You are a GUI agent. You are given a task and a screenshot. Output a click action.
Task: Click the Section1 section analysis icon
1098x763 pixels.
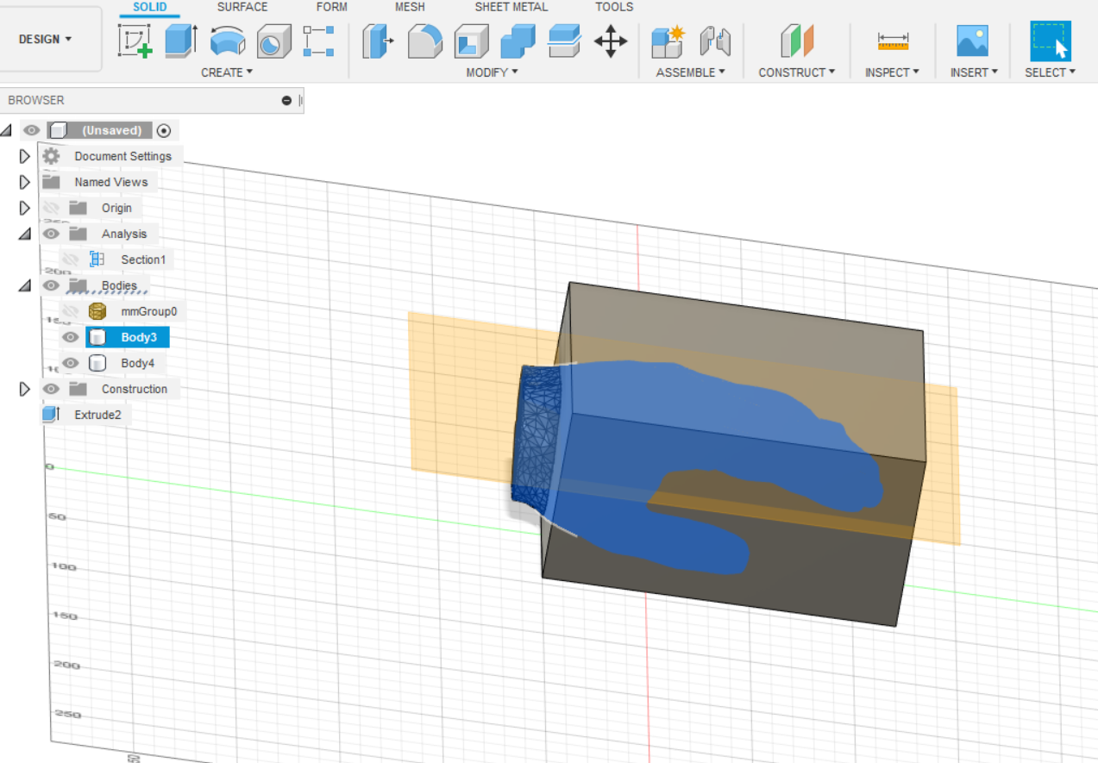(97, 260)
